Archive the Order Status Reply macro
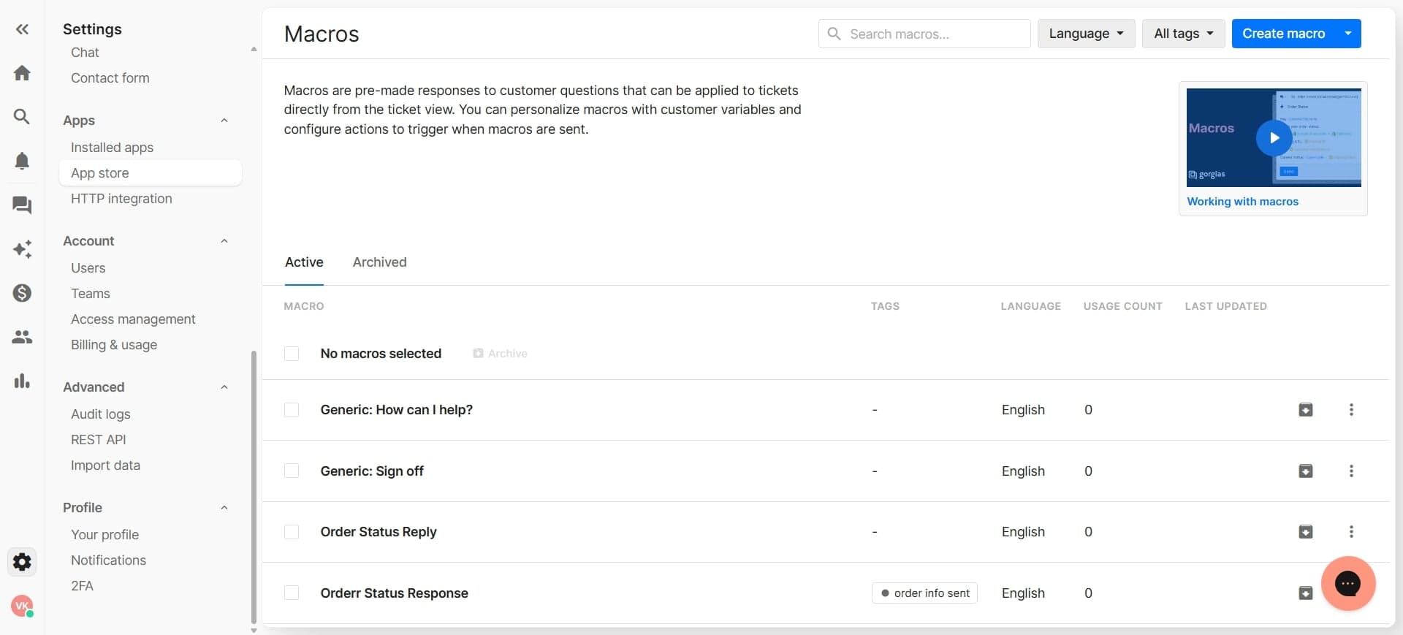Image resolution: width=1403 pixels, height=635 pixels. [1305, 532]
